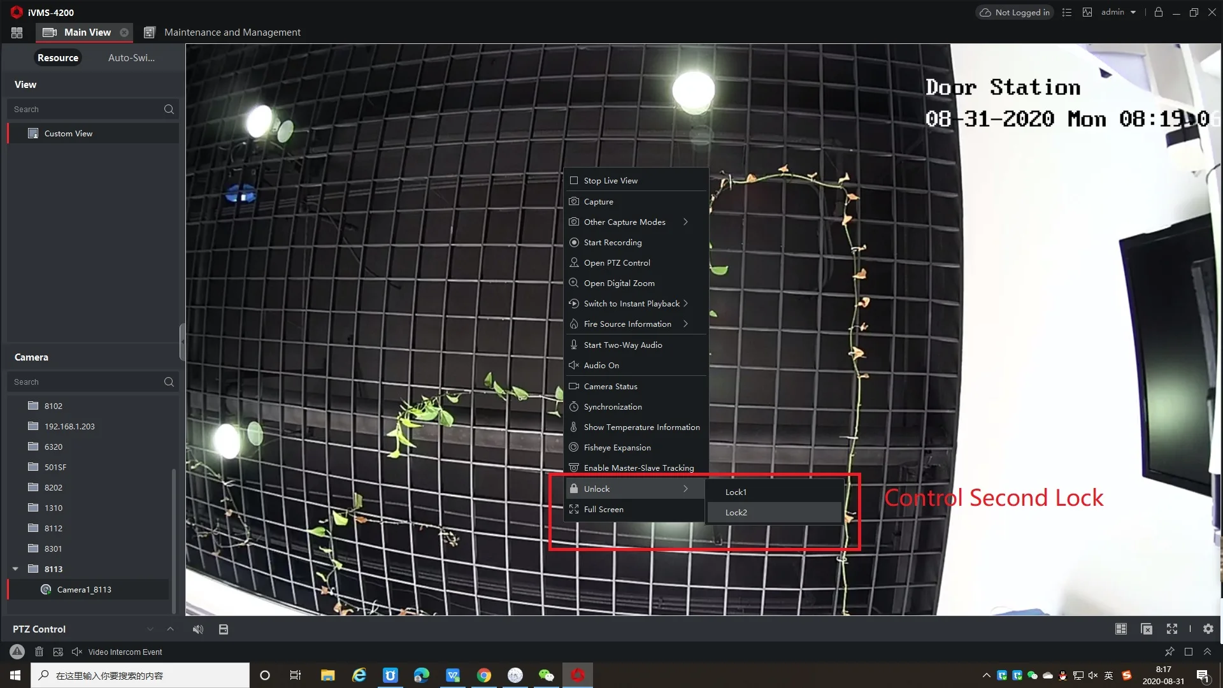Select Lock2 in Unlock submenu
Image resolution: width=1223 pixels, height=688 pixels.
tap(775, 513)
